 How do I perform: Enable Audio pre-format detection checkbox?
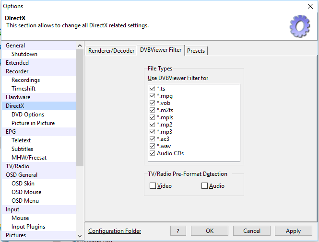[x=204, y=186]
